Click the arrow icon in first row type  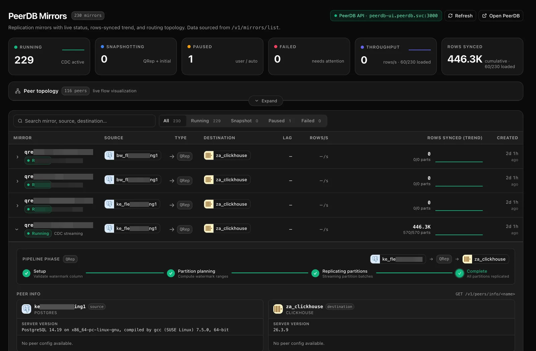point(172,156)
